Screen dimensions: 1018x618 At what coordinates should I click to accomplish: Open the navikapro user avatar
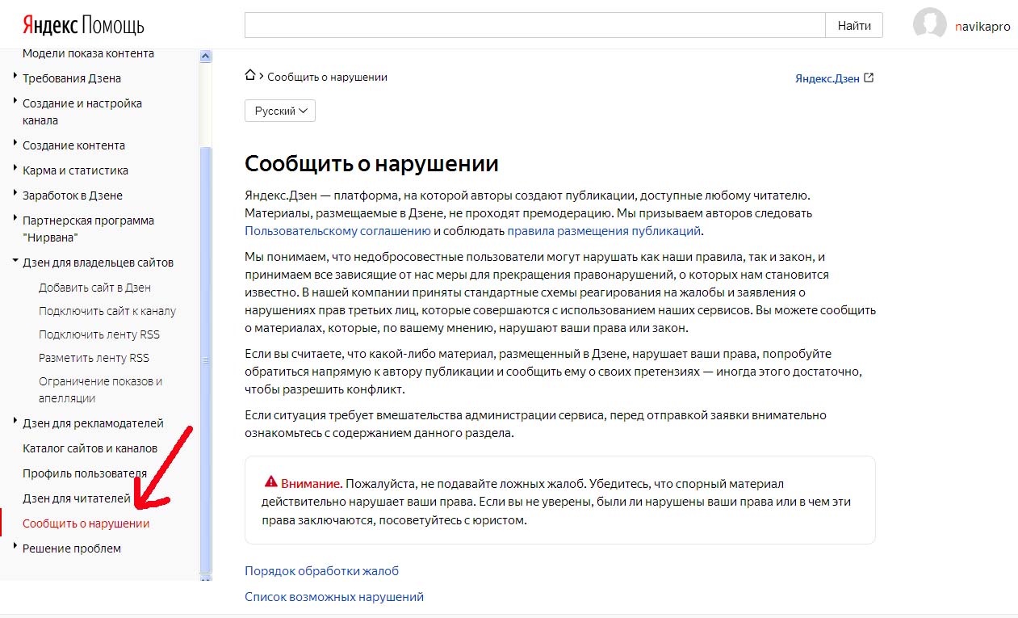(x=929, y=26)
